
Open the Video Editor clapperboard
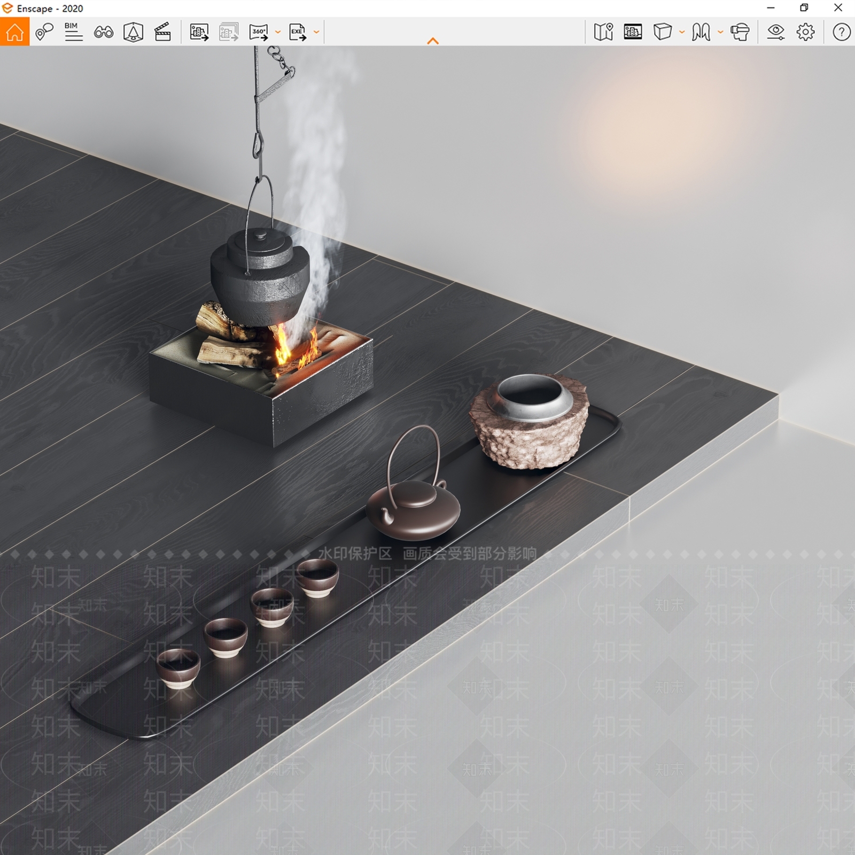162,32
